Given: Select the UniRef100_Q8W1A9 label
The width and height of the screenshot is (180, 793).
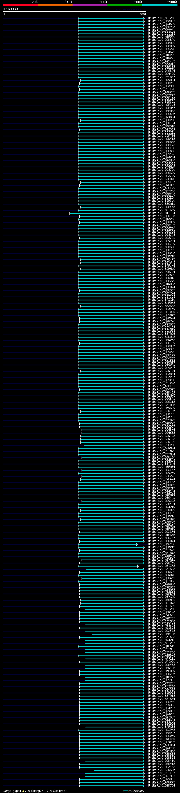Looking at the screenshot, I should (161, 355).
